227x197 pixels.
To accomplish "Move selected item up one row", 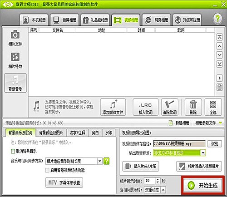I will (x=219, y=46).
